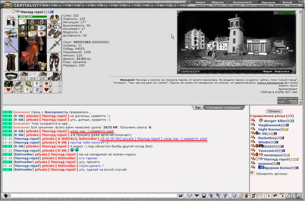Open the dagger weapon slot item

54,45
